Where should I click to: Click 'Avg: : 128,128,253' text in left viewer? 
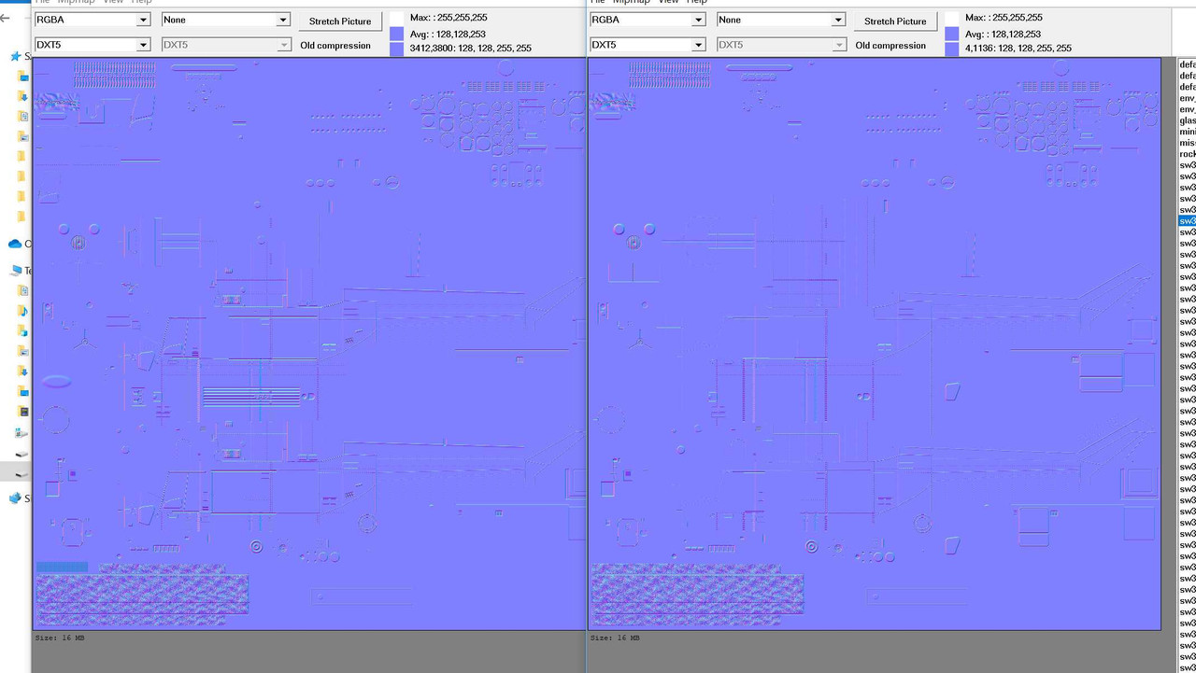(448, 35)
